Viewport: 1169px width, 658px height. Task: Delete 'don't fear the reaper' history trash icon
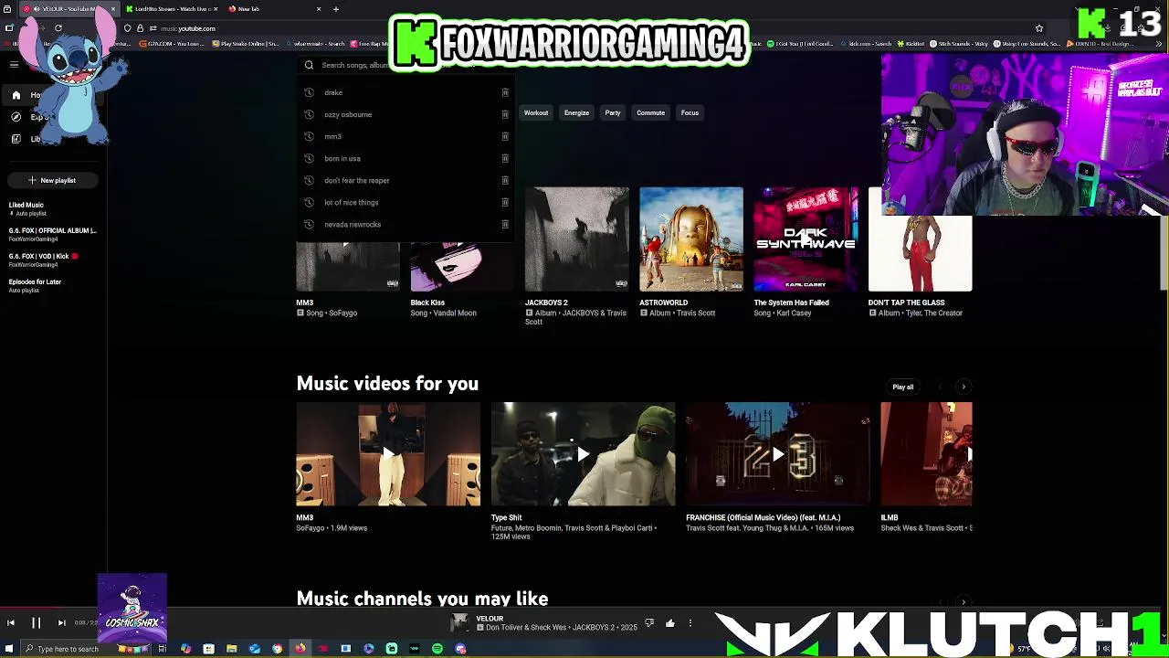(x=505, y=180)
